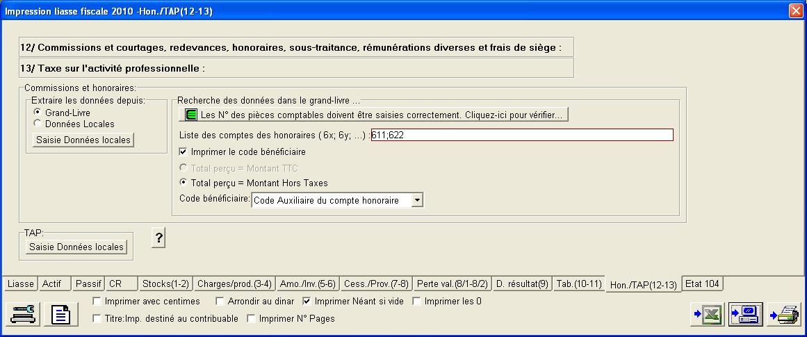The image size is (807, 337).
Task: Click the honoraires accounts list input field
Action: pyautogui.click(x=521, y=135)
